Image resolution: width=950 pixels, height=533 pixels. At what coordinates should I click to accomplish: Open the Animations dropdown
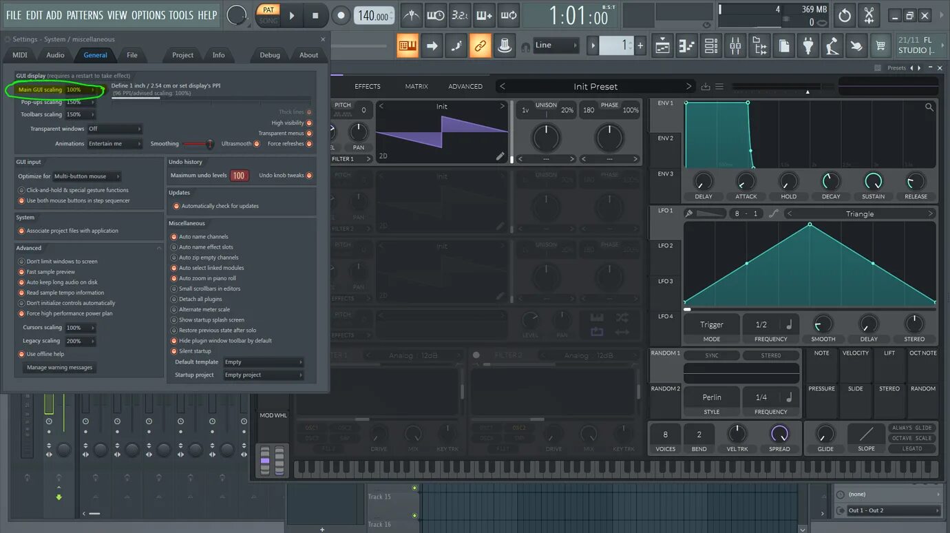click(114, 144)
